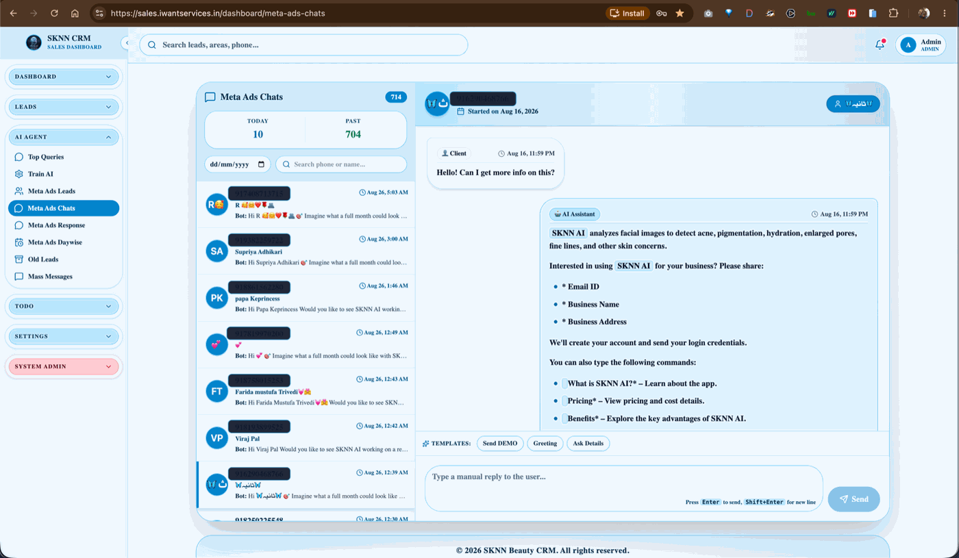
Task: Open the browser extensions puzzle icon
Action: click(x=893, y=13)
